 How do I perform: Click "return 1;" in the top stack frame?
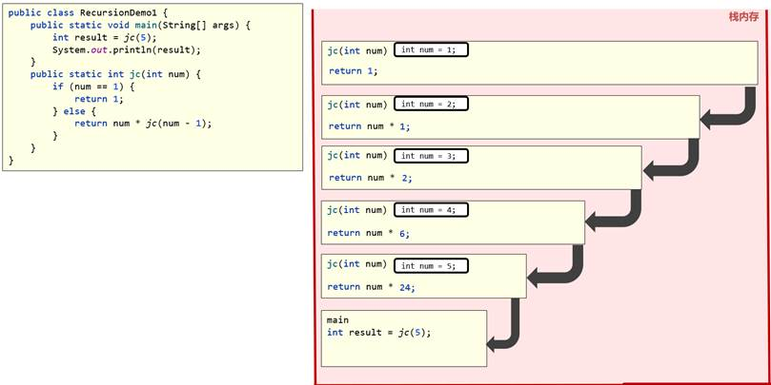354,70
